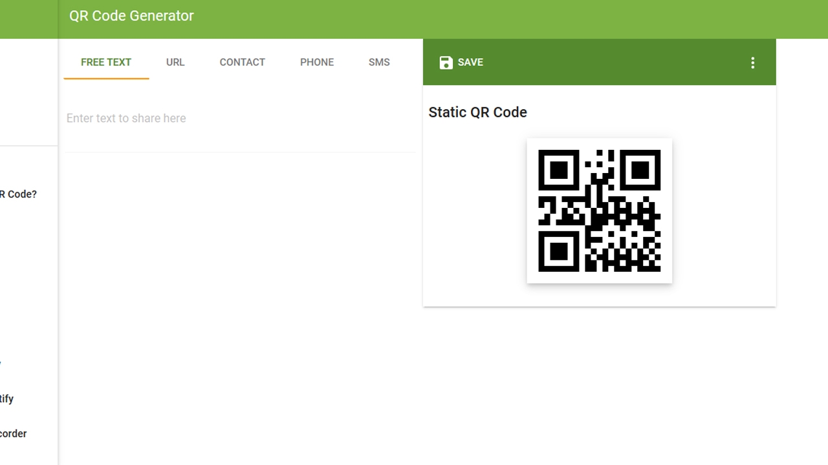Switch to the URL tab
Screen dimensions: 828x465
tap(175, 62)
